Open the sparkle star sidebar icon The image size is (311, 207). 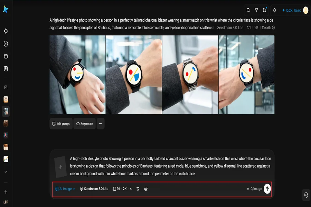pyautogui.click(x=6, y=31)
